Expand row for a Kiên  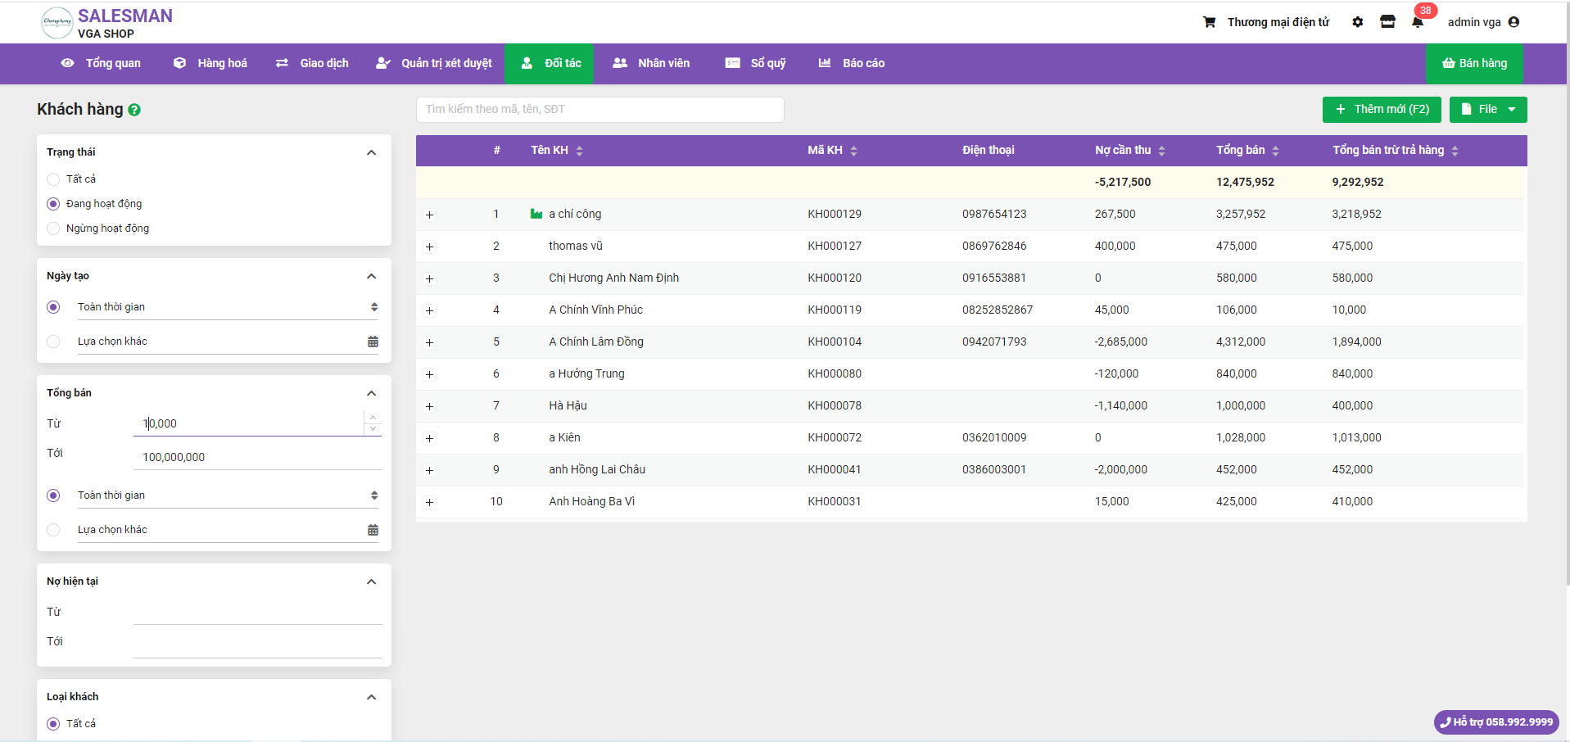429,438
